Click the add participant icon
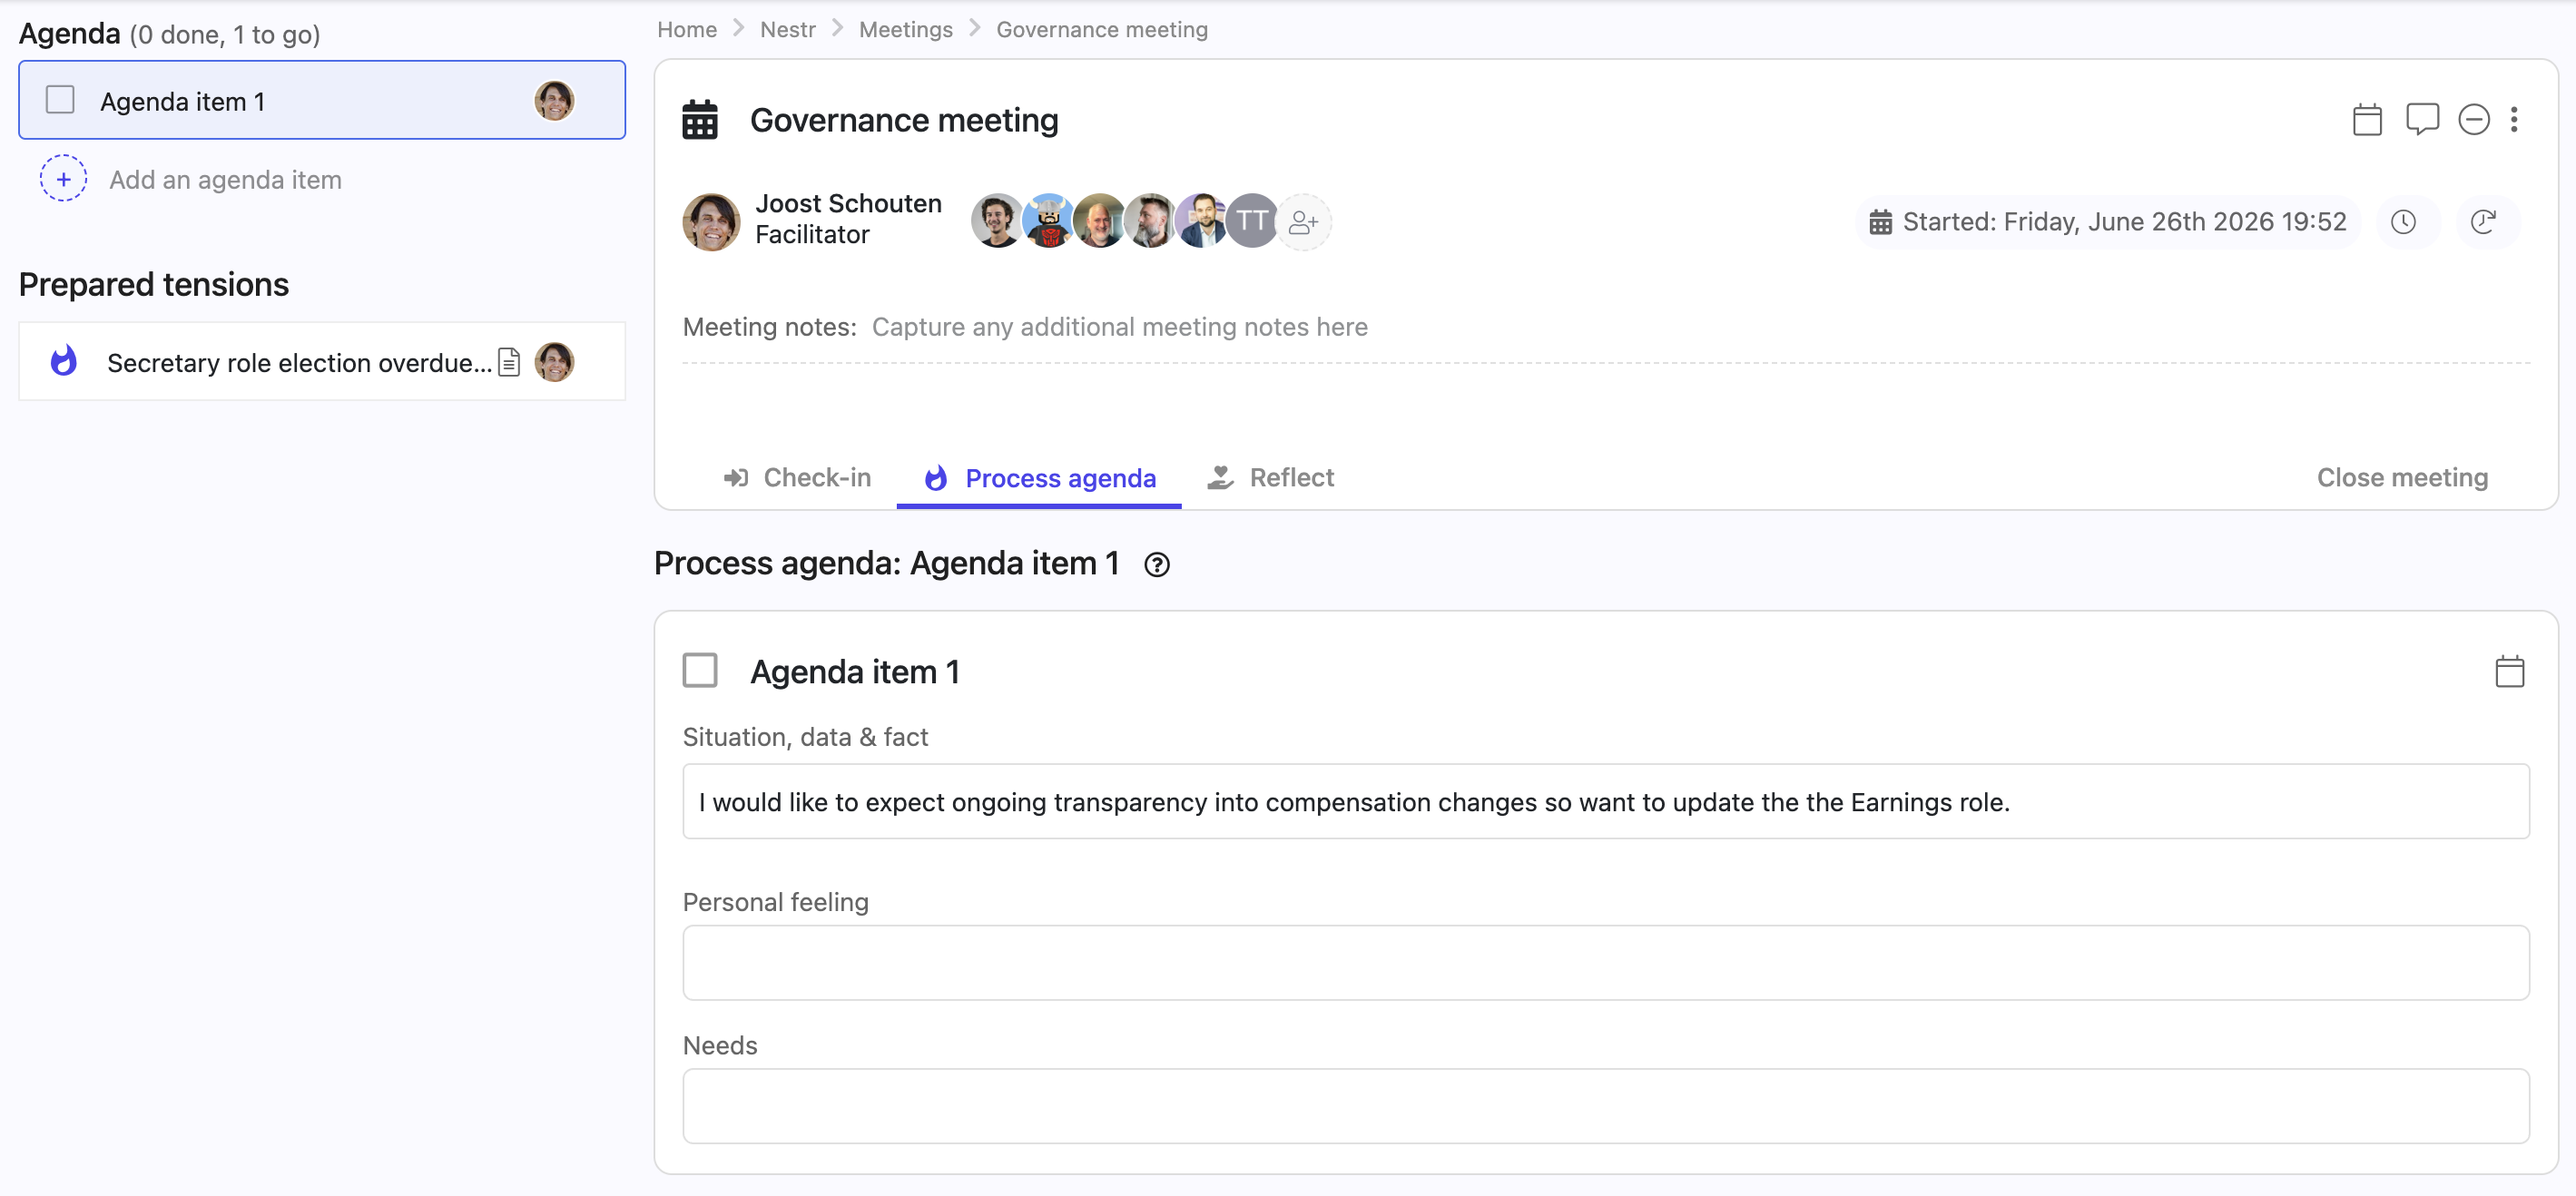Screen dimensions: 2576x1196 pyautogui.click(x=1303, y=221)
